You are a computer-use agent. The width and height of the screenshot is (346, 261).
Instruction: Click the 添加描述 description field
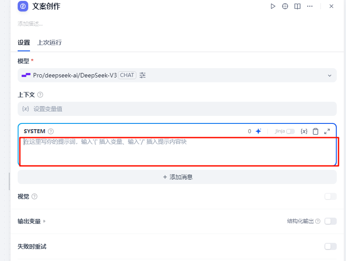click(x=30, y=23)
